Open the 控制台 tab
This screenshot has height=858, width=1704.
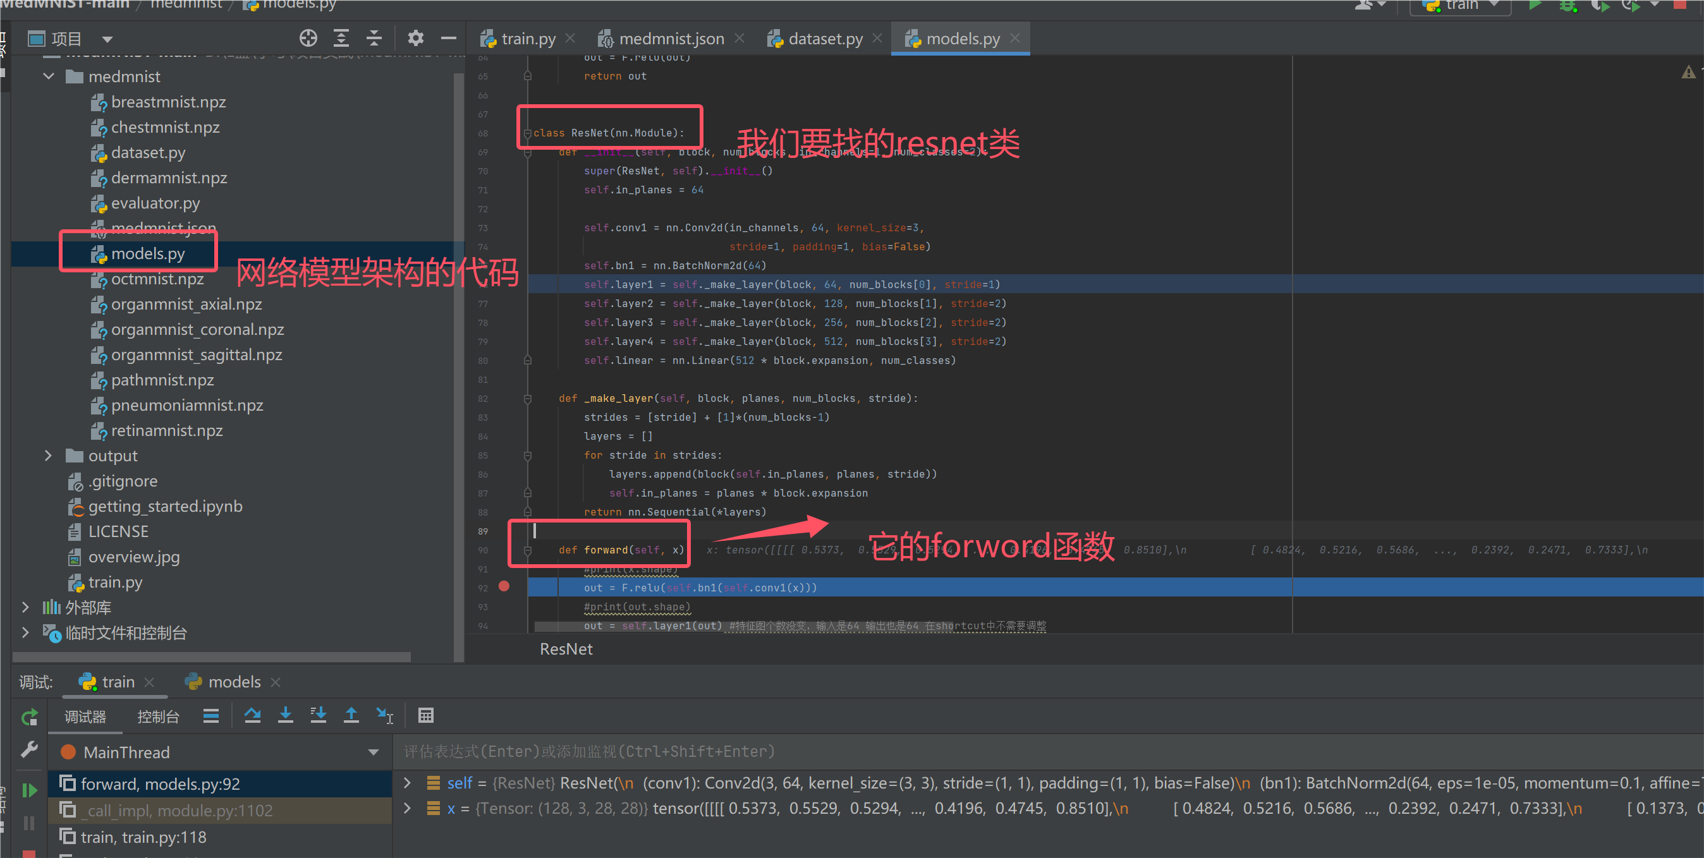point(158,716)
